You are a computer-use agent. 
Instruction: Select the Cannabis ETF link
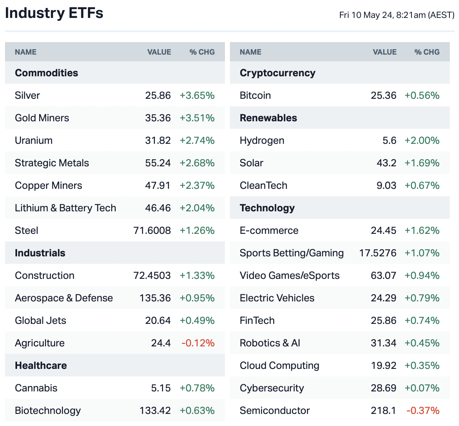point(36,388)
